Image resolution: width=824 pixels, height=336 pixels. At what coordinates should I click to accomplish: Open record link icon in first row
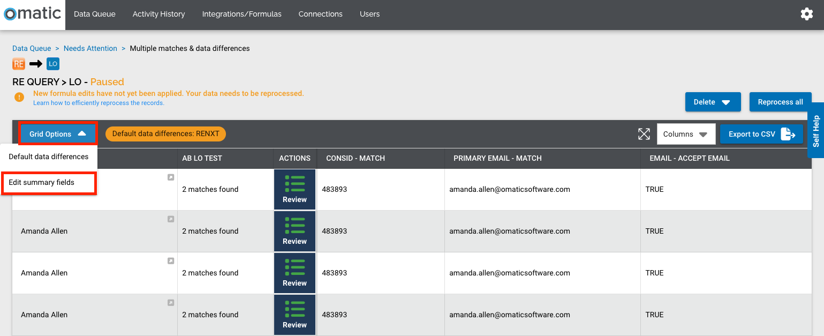tap(171, 177)
